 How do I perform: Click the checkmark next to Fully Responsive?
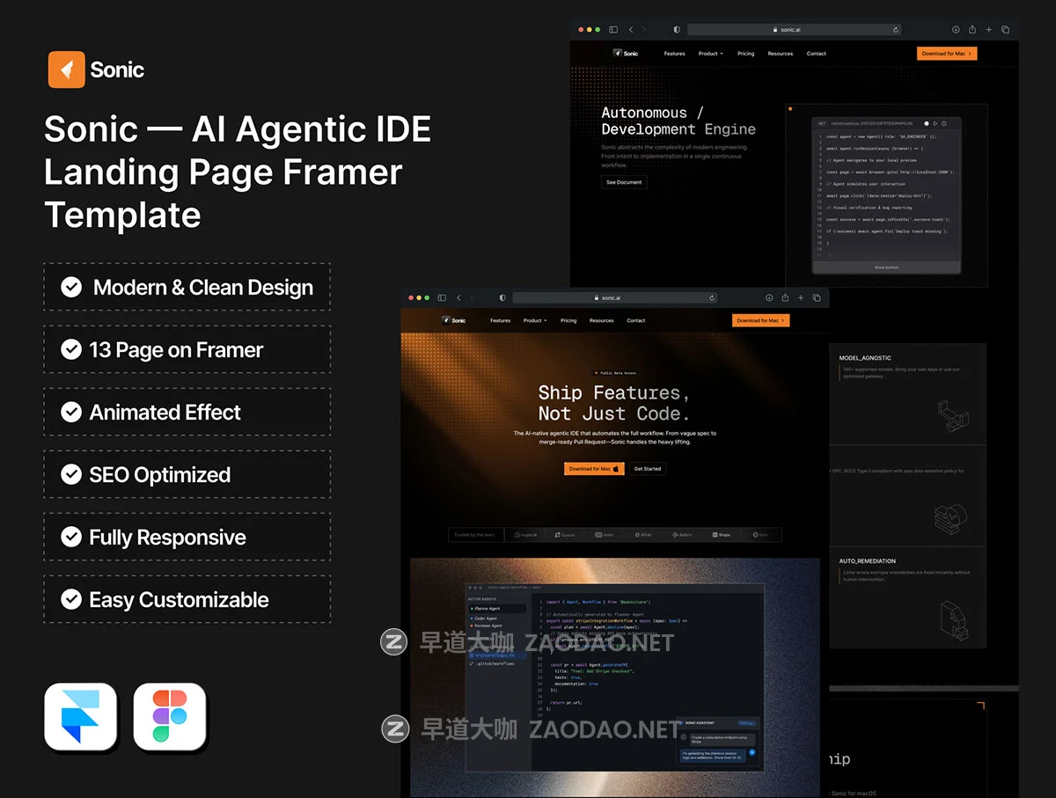point(71,537)
